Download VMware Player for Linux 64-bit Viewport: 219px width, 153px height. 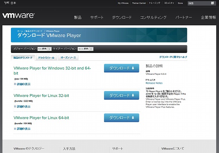122,118
